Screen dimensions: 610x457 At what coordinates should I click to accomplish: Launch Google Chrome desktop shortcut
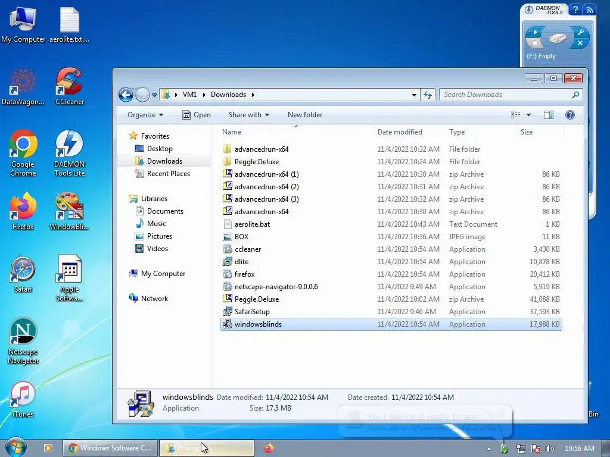tap(23, 153)
